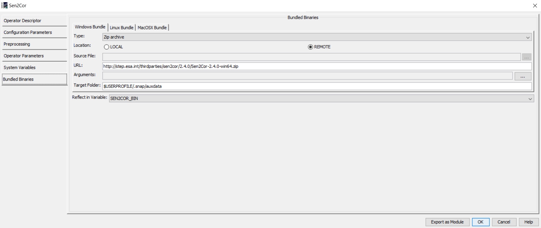Viewport: 541px width, 228px height.
Task: Select the REMOTE location radio button
Action: coord(319,47)
